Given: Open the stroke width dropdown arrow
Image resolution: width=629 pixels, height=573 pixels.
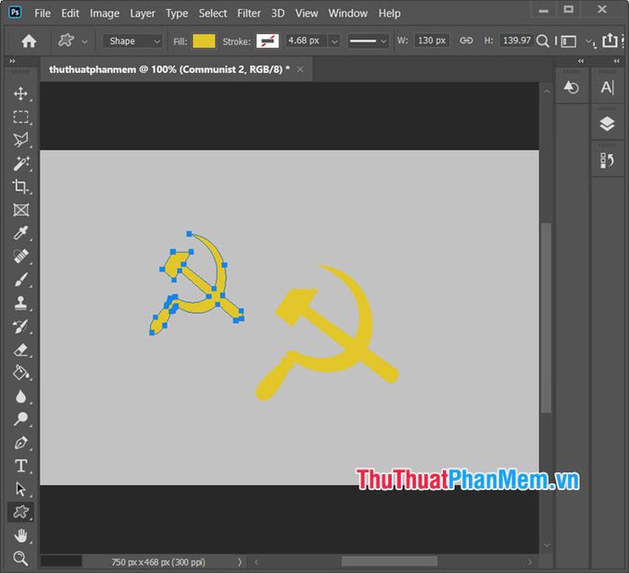Looking at the screenshot, I should click(x=333, y=41).
